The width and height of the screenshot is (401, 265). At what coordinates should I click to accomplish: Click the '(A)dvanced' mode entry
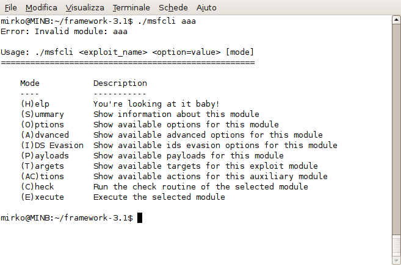point(45,135)
